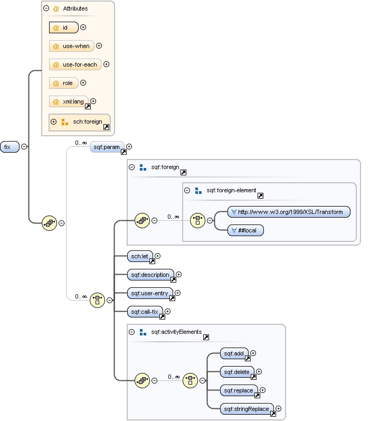Click the sequence compositor icon next to fix
The height and width of the screenshot is (421, 370).
49,223
